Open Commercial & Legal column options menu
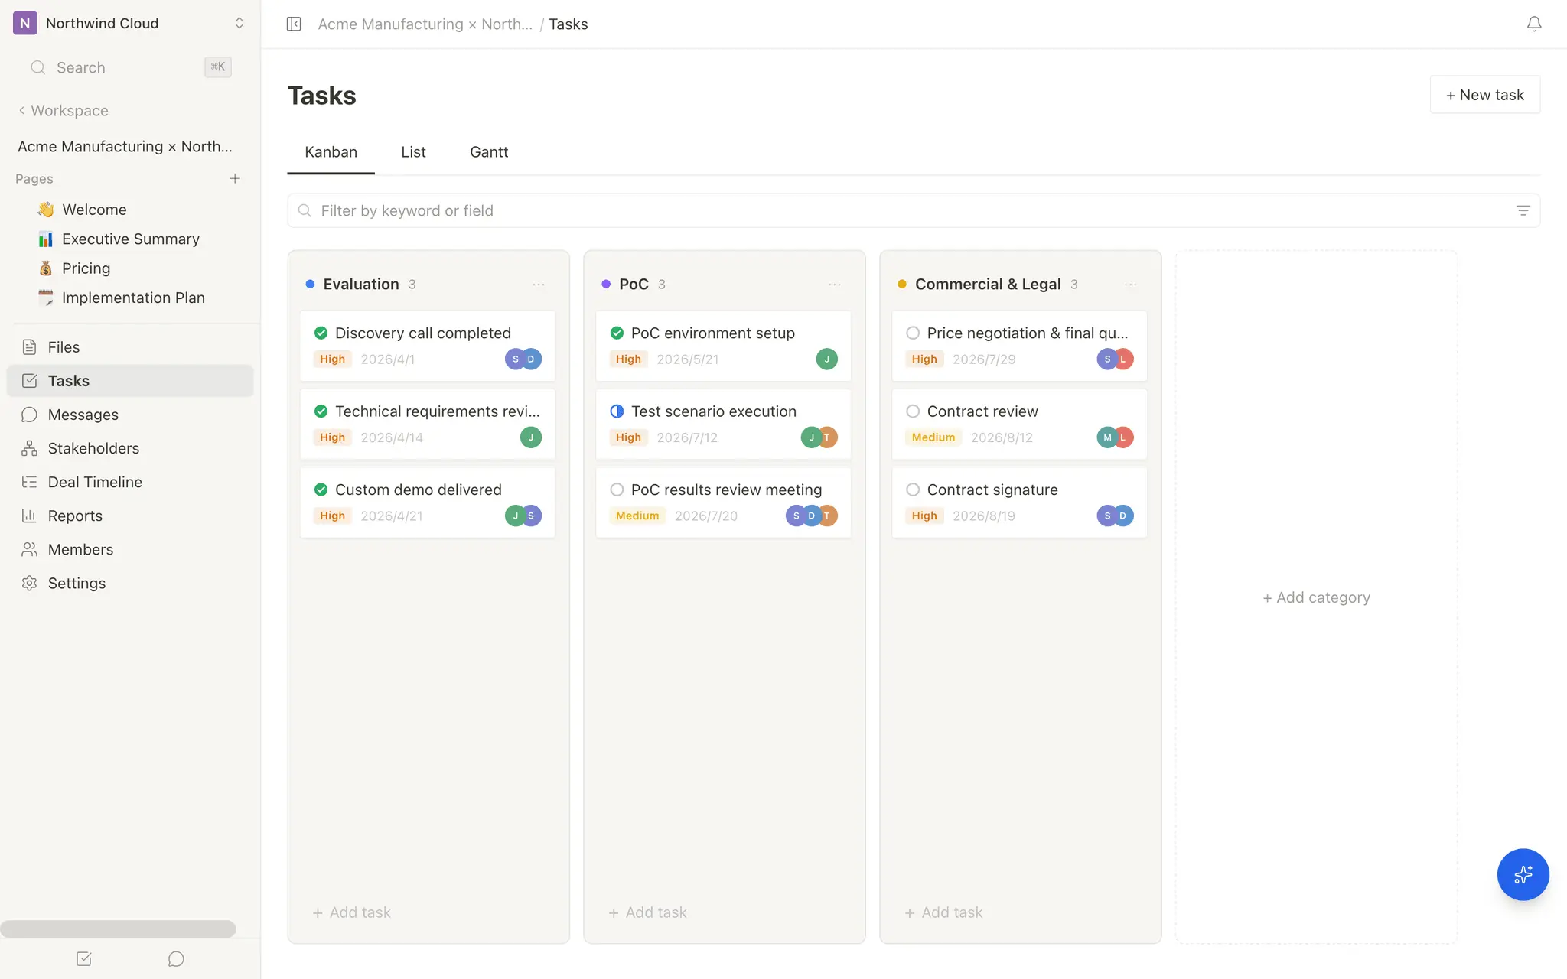Viewport: 1567px width, 979px height. pos(1131,285)
